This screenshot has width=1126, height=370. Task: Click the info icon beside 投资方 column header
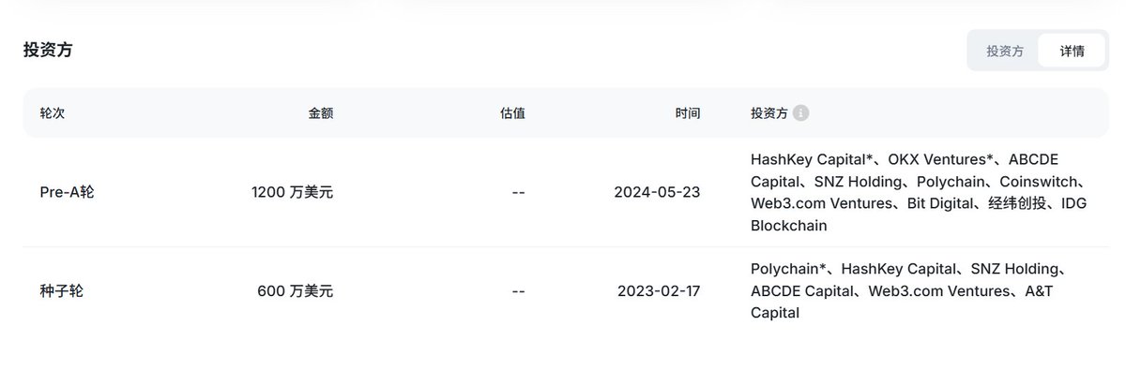(x=800, y=113)
